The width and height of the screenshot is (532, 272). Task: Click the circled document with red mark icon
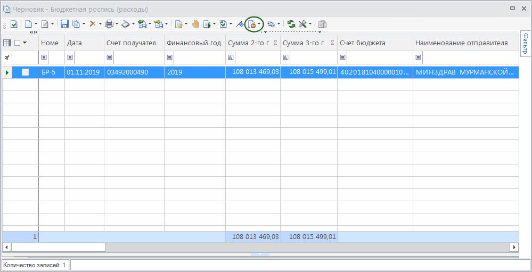tap(252, 24)
